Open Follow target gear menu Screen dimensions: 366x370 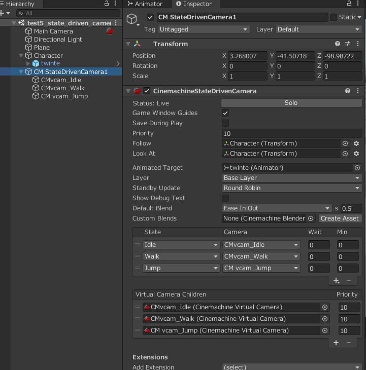[356, 143]
